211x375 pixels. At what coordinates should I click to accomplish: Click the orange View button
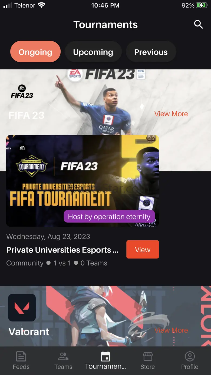[143, 250]
